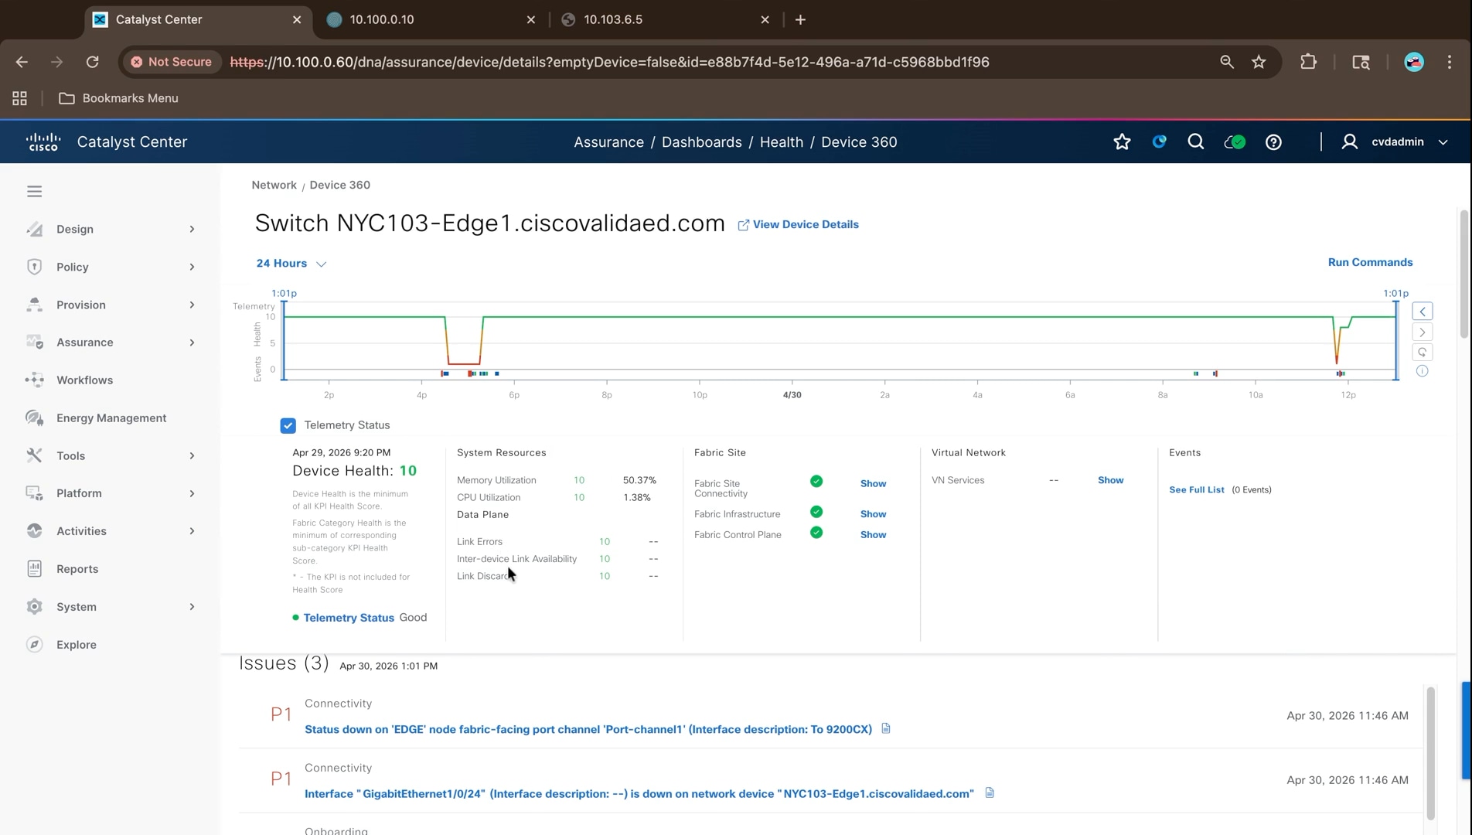Click the Reports sidebar icon
The width and height of the screenshot is (1472, 835).
pos(34,569)
